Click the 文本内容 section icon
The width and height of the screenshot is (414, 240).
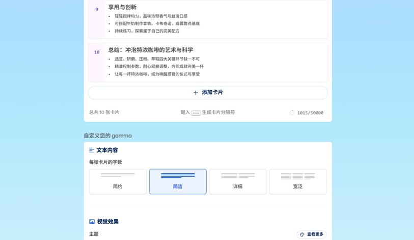(91, 150)
